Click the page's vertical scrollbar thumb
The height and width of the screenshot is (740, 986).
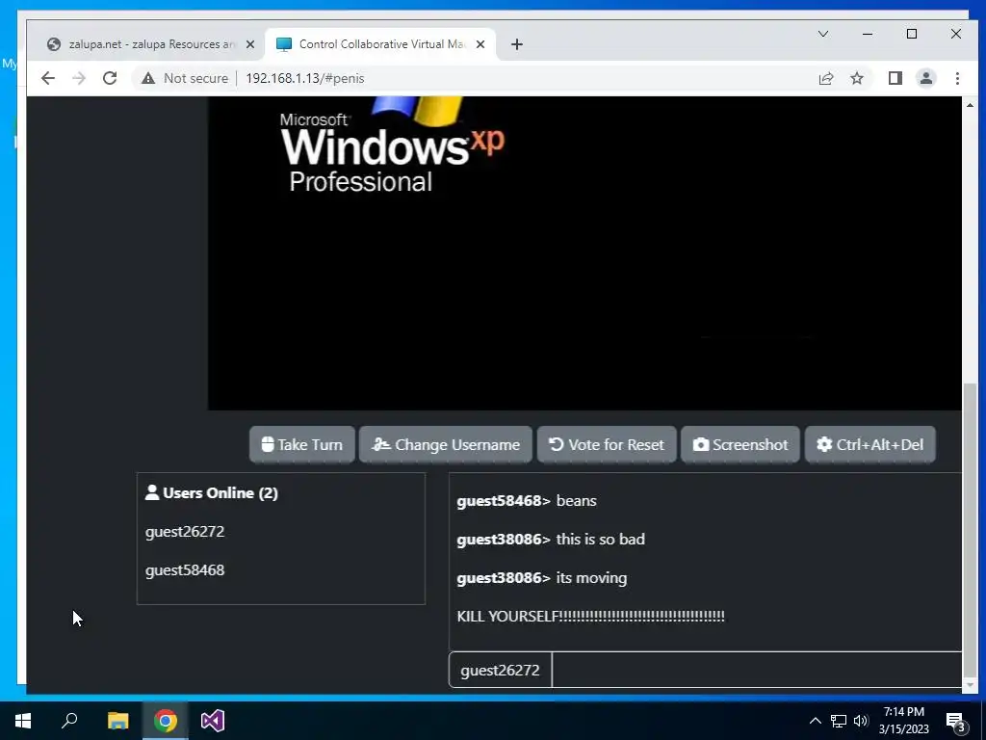tap(971, 529)
